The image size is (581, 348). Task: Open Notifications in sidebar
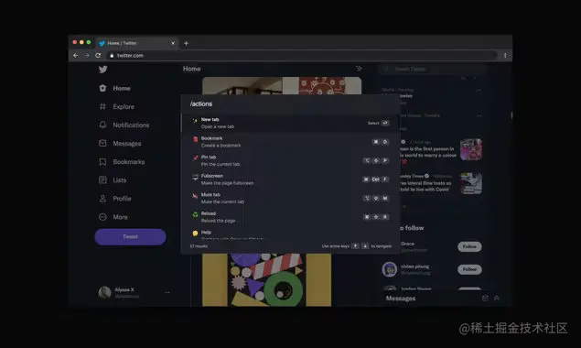pyautogui.click(x=124, y=125)
